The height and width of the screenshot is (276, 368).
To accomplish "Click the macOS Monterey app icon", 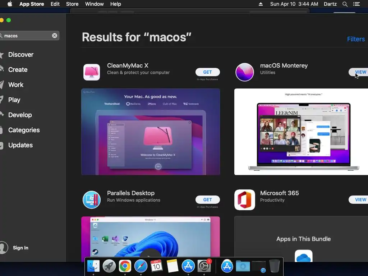I will 244,72.
